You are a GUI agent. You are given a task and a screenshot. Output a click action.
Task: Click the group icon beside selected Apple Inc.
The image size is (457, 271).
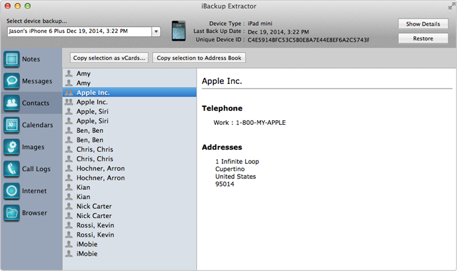coord(69,93)
